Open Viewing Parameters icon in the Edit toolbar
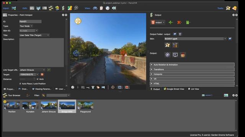Viewport: 245px width, 137px height. coord(38,8)
